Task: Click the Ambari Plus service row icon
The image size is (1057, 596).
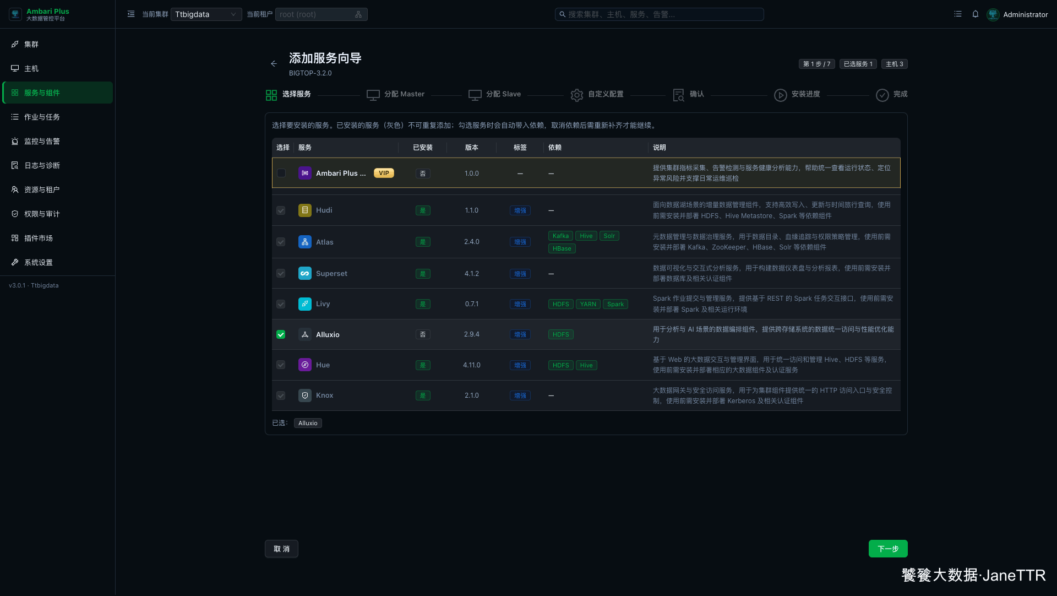Action: 305,173
